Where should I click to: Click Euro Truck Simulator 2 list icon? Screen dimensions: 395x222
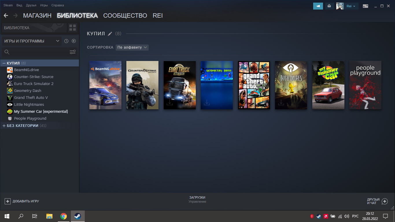coord(10,84)
